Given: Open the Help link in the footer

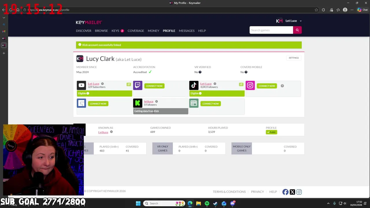Looking at the screenshot, I should point(273,192).
